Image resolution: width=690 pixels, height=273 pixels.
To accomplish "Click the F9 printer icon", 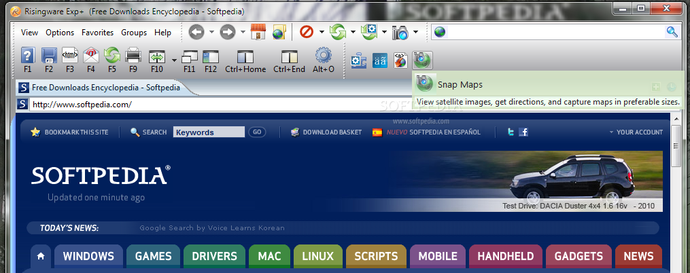I will click(133, 56).
